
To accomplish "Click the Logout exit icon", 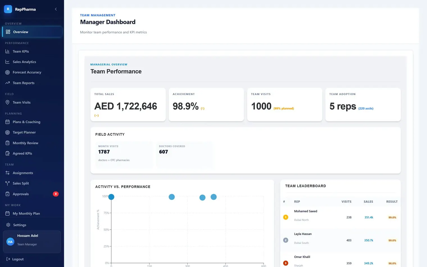I will click(x=8, y=259).
